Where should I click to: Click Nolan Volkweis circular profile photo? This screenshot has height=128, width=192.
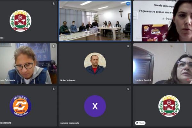[x=95, y=63]
